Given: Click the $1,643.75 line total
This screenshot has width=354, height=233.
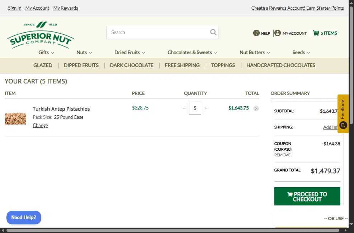Looking at the screenshot, I should coord(239,108).
